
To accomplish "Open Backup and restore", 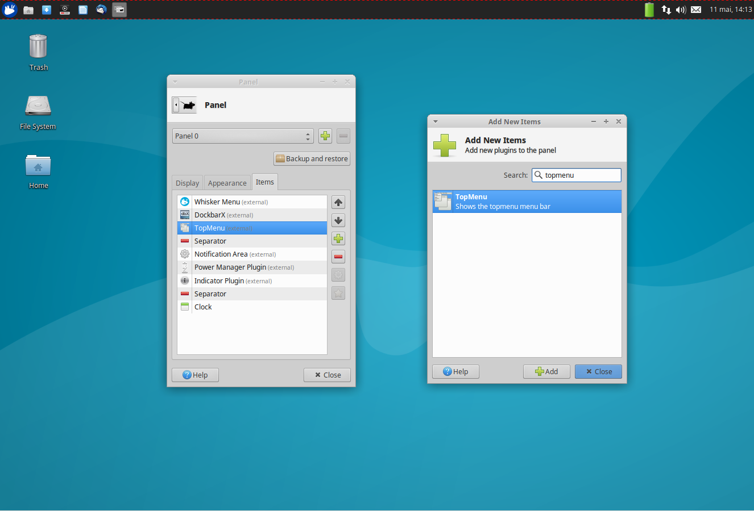I will 311,158.
